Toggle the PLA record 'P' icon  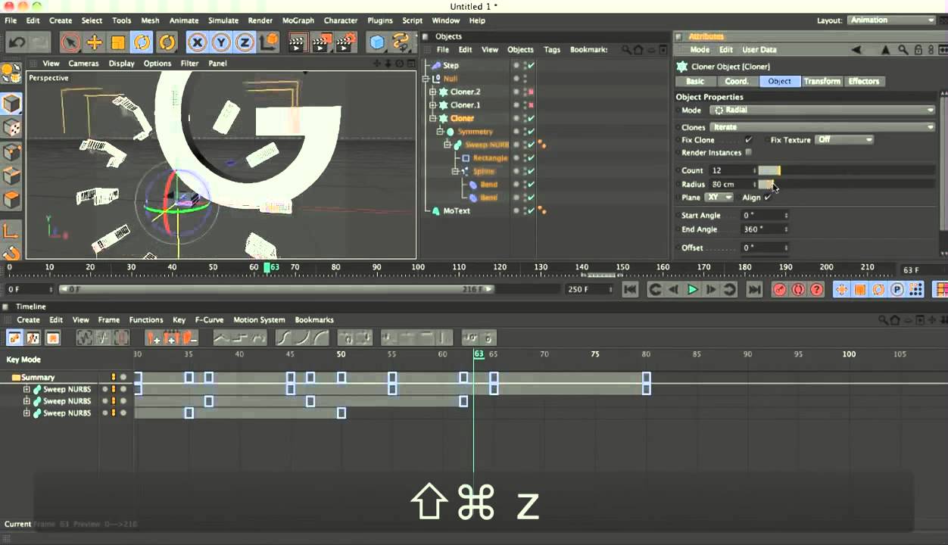897,289
